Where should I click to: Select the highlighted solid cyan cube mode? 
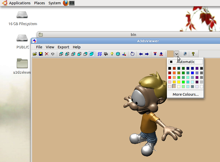pyautogui.click(x=92, y=54)
